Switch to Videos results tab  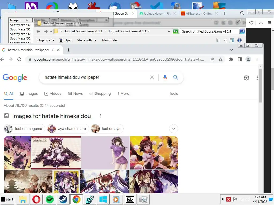(53, 94)
